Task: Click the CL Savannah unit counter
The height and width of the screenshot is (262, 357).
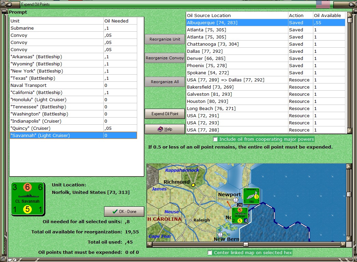Action: (28, 199)
